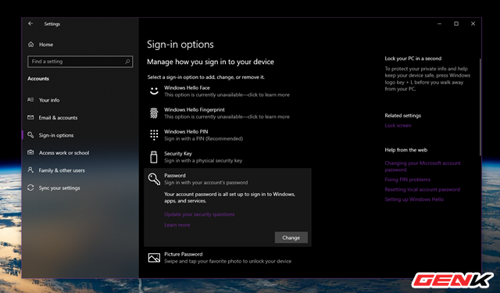Viewport: 500px width, 293px height.
Task: Click the Picture Password image icon
Action: pyautogui.click(x=154, y=258)
